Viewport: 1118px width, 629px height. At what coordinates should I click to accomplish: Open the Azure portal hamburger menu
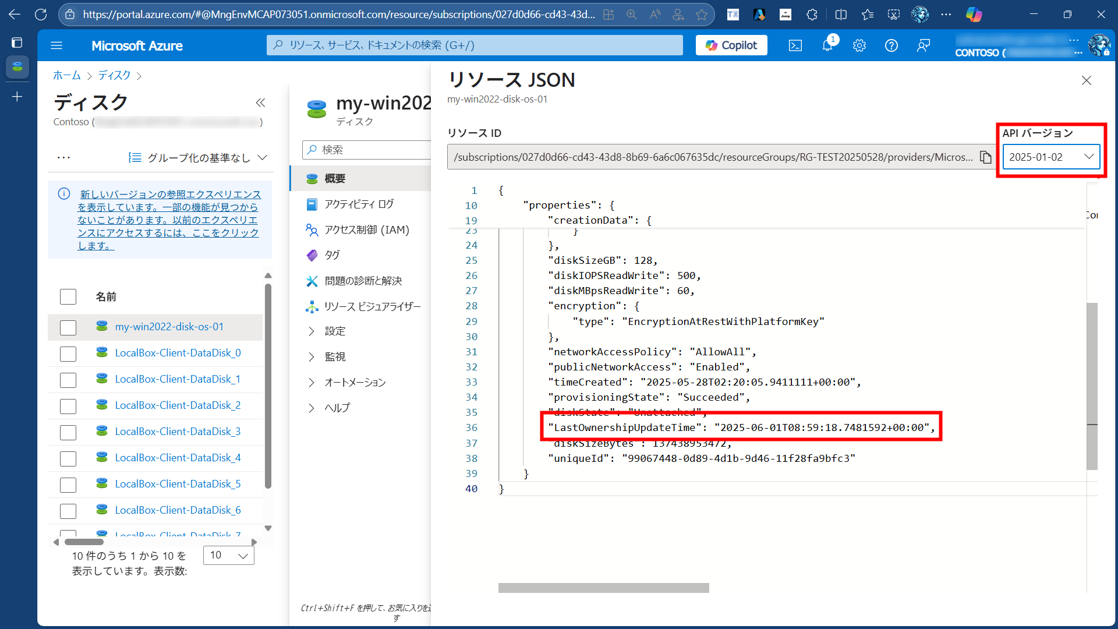[56, 45]
